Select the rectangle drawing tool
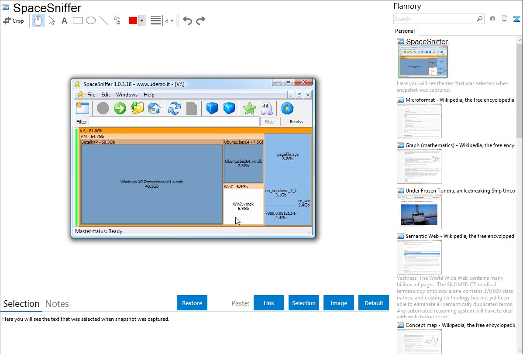The height and width of the screenshot is (354, 523). pyautogui.click(x=78, y=21)
